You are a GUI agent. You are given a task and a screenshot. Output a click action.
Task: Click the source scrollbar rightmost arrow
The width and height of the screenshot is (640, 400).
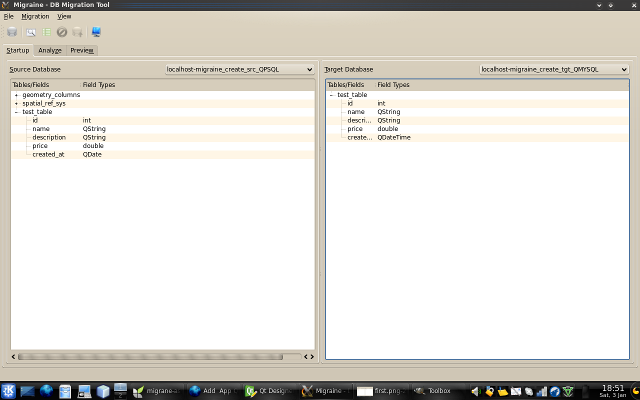312,357
